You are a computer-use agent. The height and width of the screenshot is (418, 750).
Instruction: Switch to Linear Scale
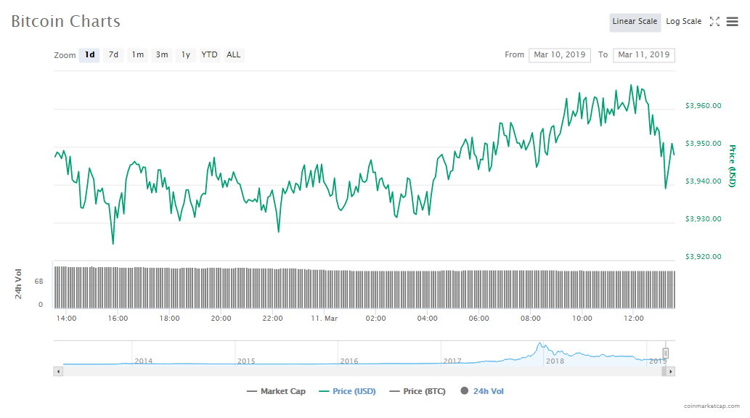pyautogui.click(x=635, y=22)
